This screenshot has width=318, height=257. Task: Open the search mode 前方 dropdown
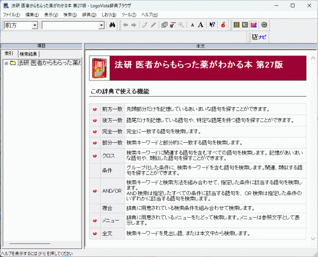point(35,25)
